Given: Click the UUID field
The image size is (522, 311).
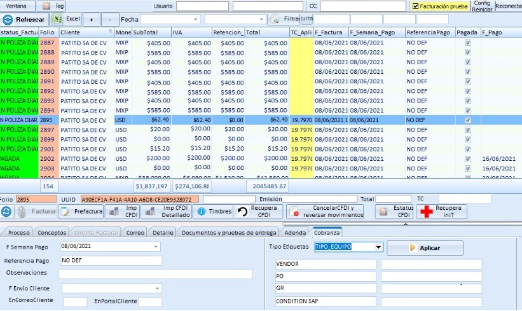Looking at the screenshot, I should point(139,200).
